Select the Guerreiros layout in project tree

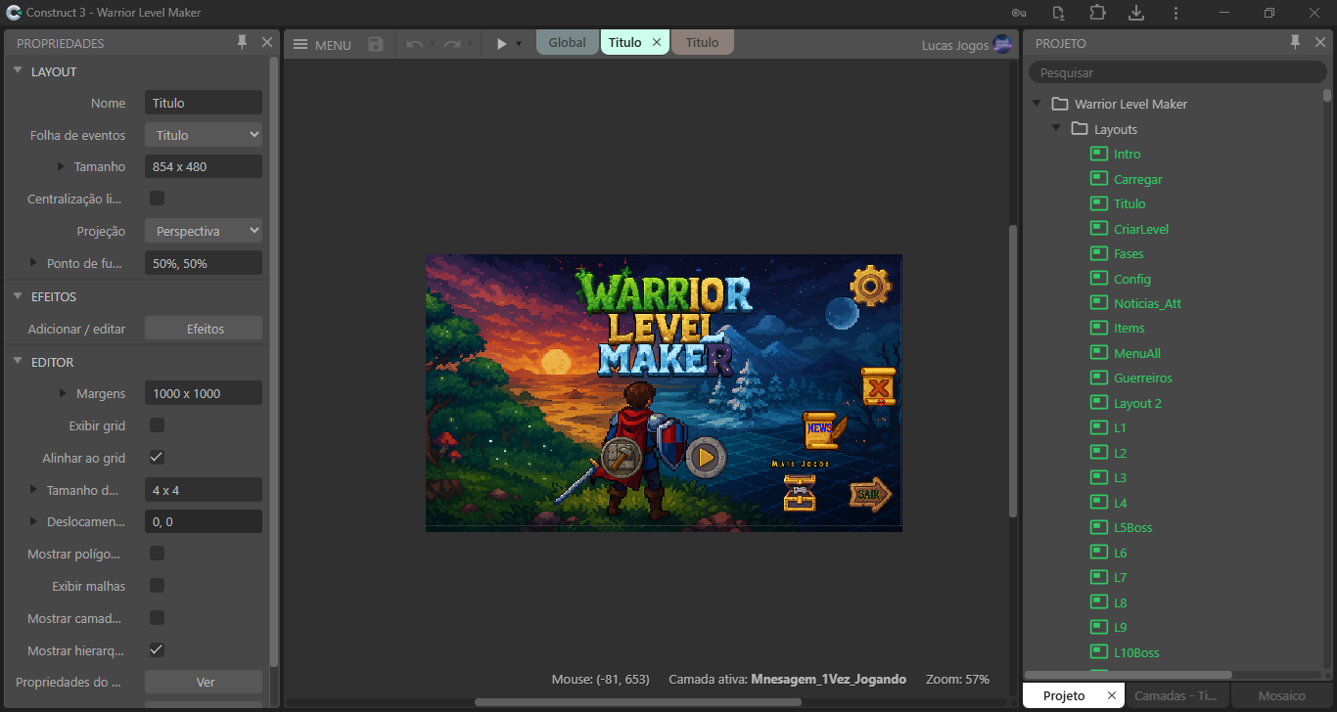pyautogui.click(x=1143, y=378)
